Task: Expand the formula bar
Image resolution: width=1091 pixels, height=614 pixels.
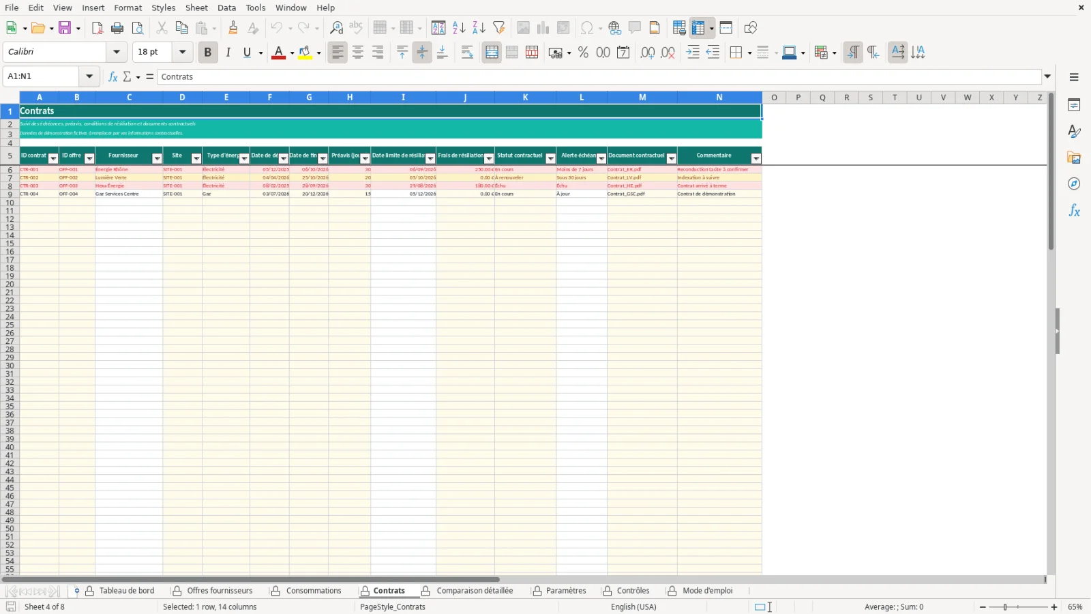Action: 1048,76
